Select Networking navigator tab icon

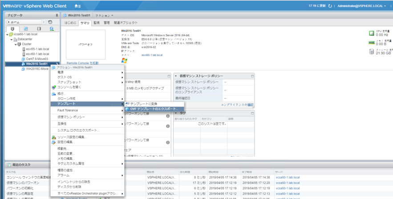tap(52, 29)
